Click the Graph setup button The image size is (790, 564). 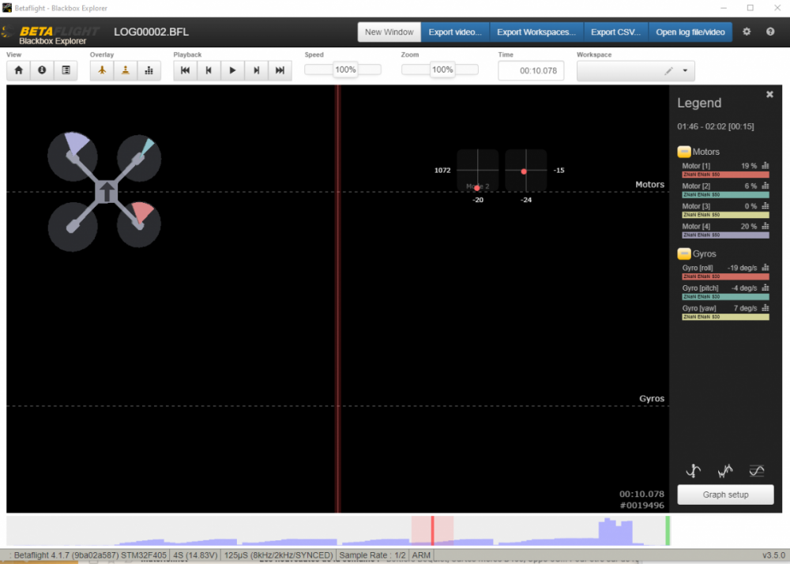pos(725,494)
